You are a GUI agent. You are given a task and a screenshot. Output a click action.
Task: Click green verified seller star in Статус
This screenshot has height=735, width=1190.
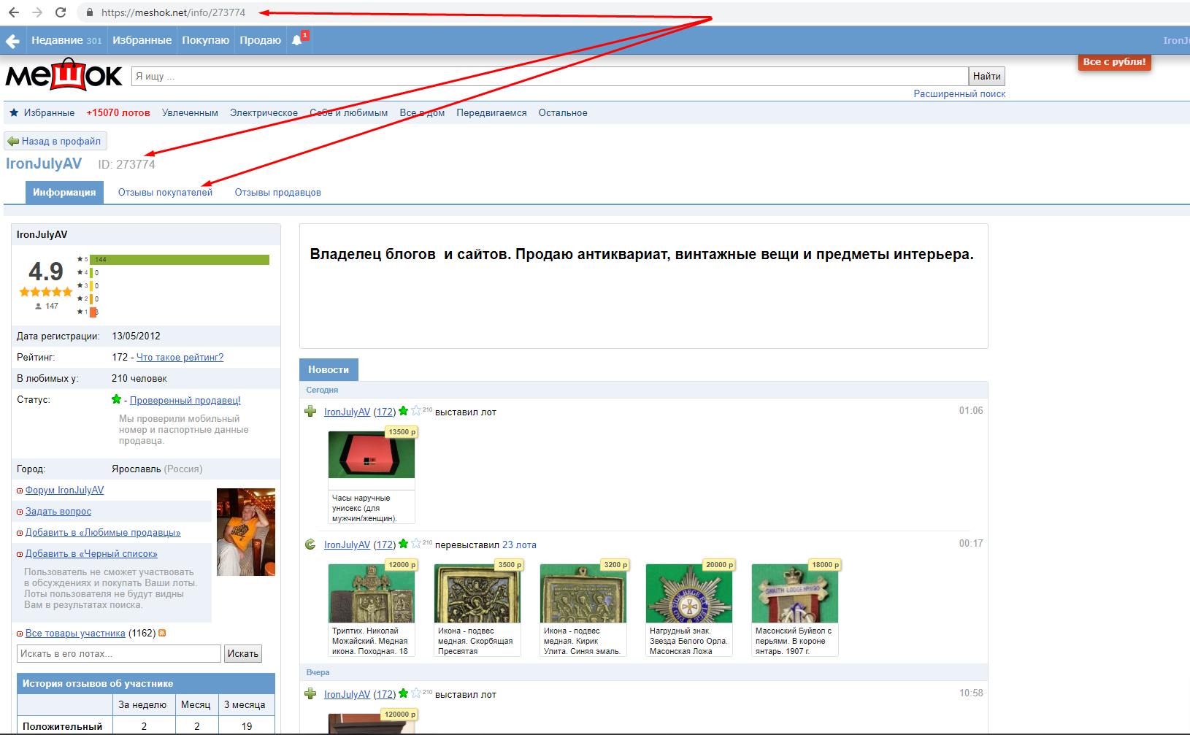(116, 399)
